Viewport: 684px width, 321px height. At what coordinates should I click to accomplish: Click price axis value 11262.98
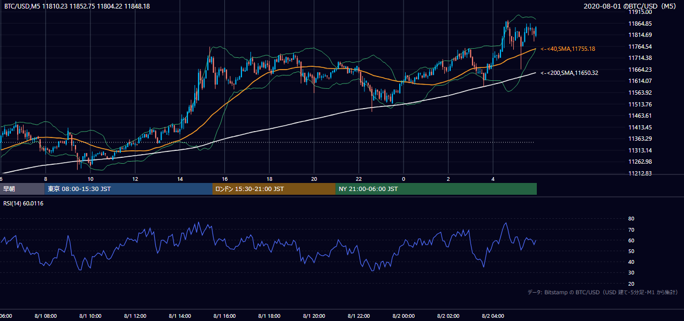click(640, 162)
